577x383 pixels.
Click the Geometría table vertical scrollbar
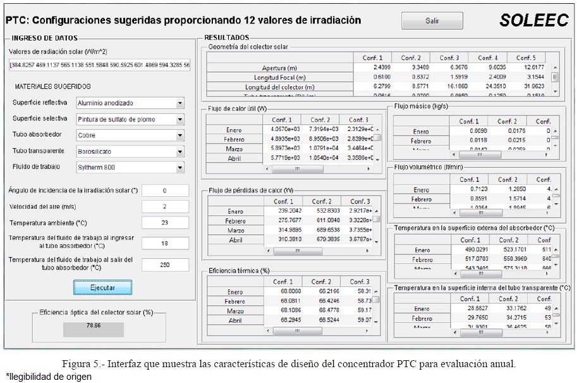click(556, 77)
